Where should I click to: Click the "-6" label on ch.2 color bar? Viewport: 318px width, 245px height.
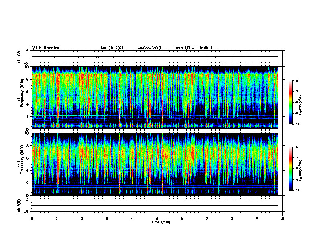[x=296, y=147]
